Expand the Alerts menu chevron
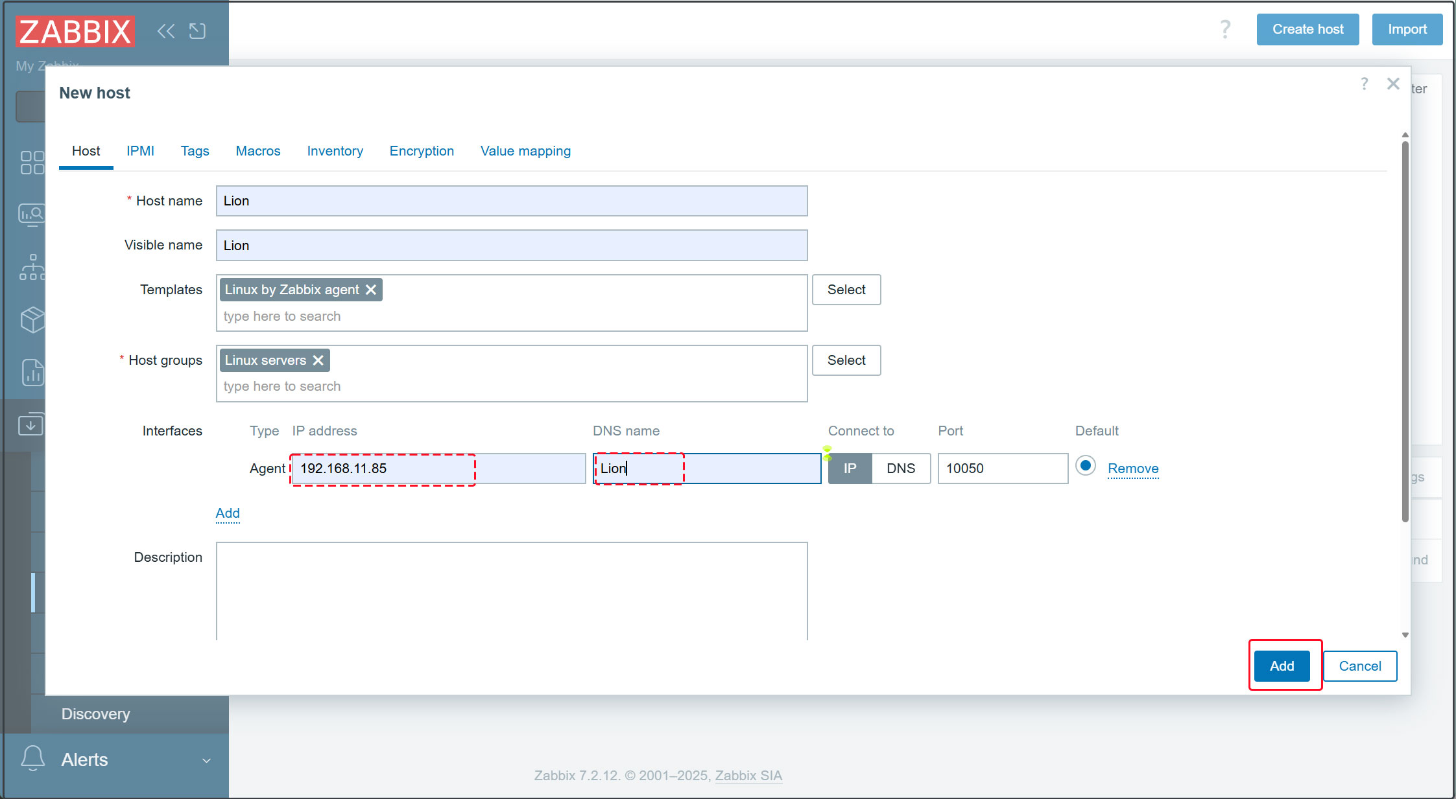This screenshot has width=1456, height=799. 206,760
